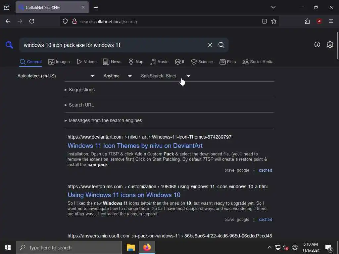Reload the page
The image size is (339, 254).
coord(32,21)
